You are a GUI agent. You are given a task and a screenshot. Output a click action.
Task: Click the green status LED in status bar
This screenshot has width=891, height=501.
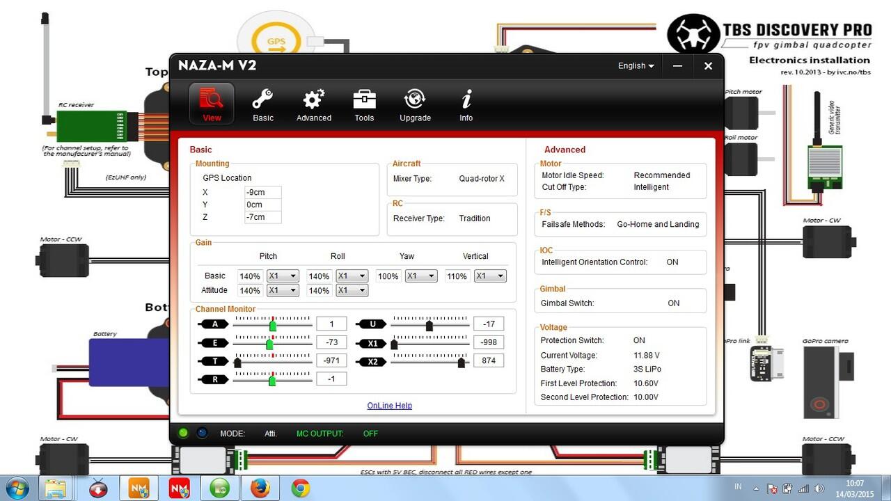point(183,433)
